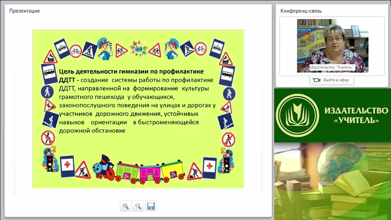Zoom in on the presentation slide
The height and width of the screenshot is (220, 391).
126,206
